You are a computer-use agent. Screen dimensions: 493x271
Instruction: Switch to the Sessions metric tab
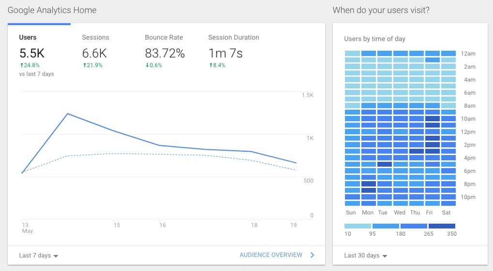tap(96, 37)
